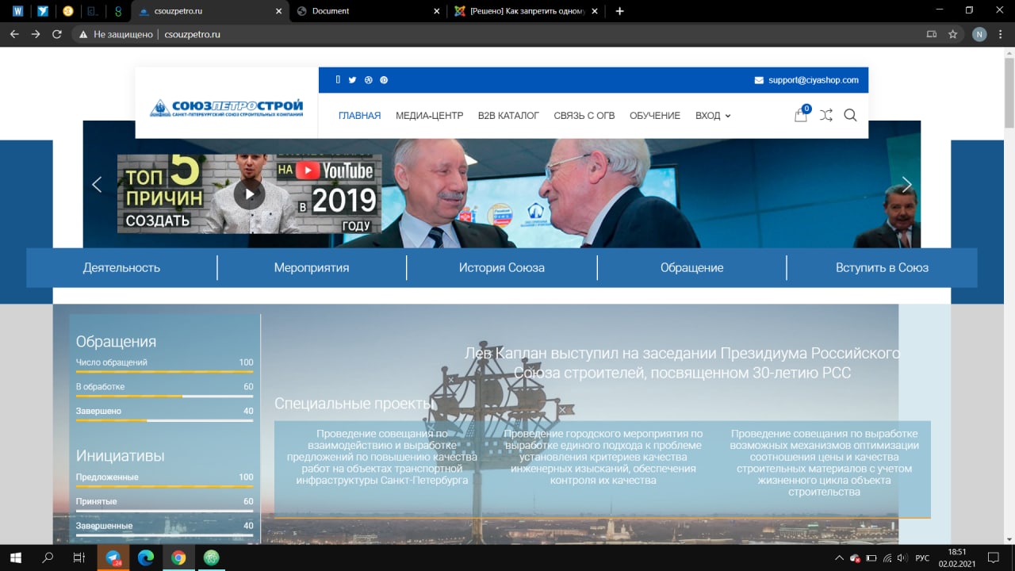Open the Chrome three-dot menu

1002,34
